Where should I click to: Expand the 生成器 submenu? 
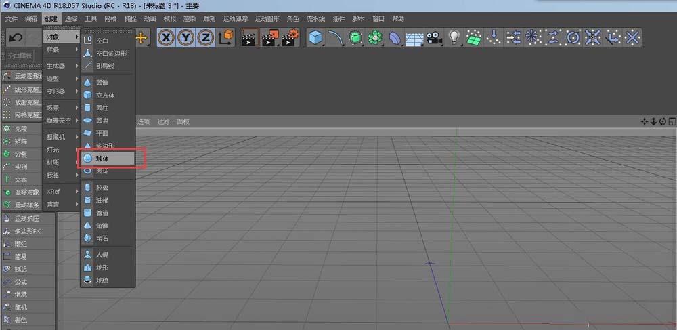pos(62,66)
